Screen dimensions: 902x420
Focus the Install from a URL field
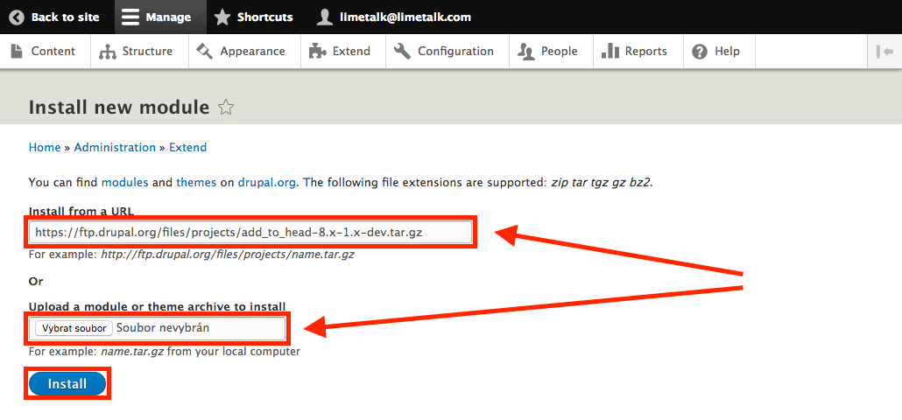coord(250,232)
